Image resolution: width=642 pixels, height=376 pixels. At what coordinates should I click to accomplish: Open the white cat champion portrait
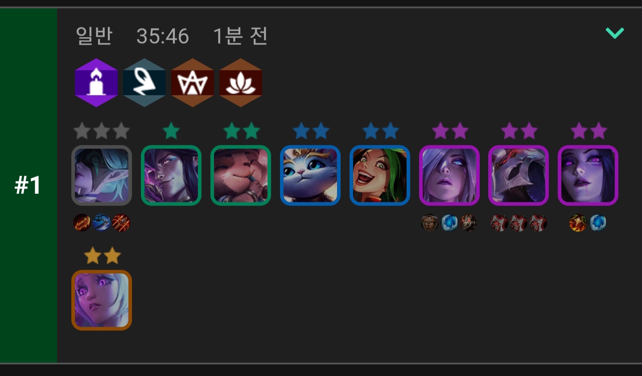310,176
